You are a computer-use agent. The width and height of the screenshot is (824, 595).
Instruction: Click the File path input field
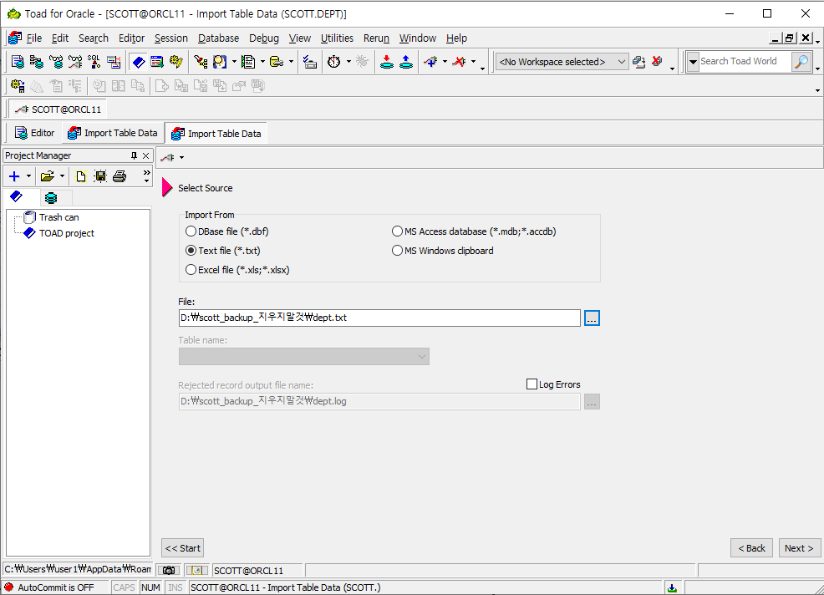coord(379,318)
